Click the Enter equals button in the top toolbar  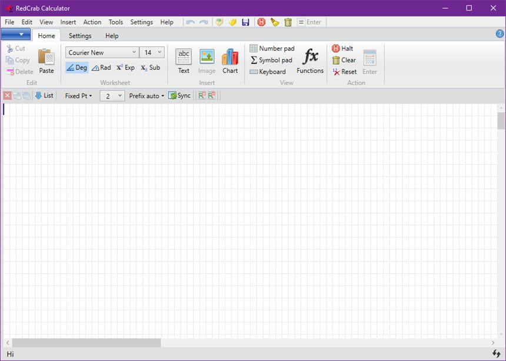(x=309, y=22)
